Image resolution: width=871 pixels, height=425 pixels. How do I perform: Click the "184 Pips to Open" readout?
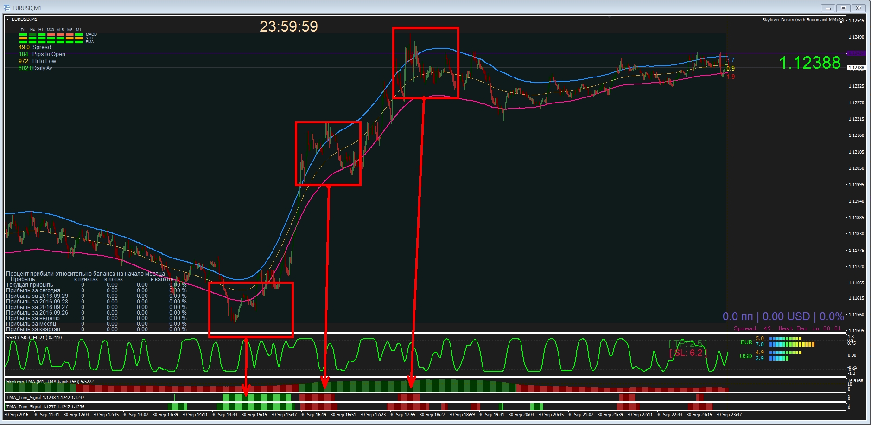[42, 54]
